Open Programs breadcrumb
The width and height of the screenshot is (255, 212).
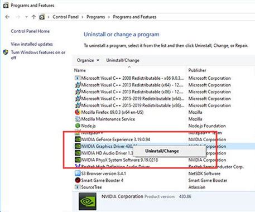click(95, 17)
